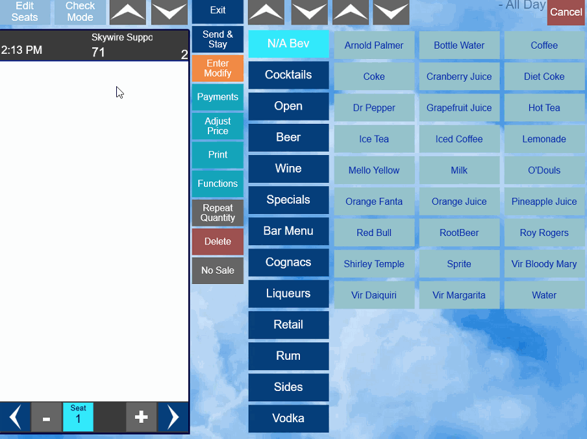The width and height of the screenshot is (587, 439).
Task: Add a seat with the plus button
Action: 141,417
